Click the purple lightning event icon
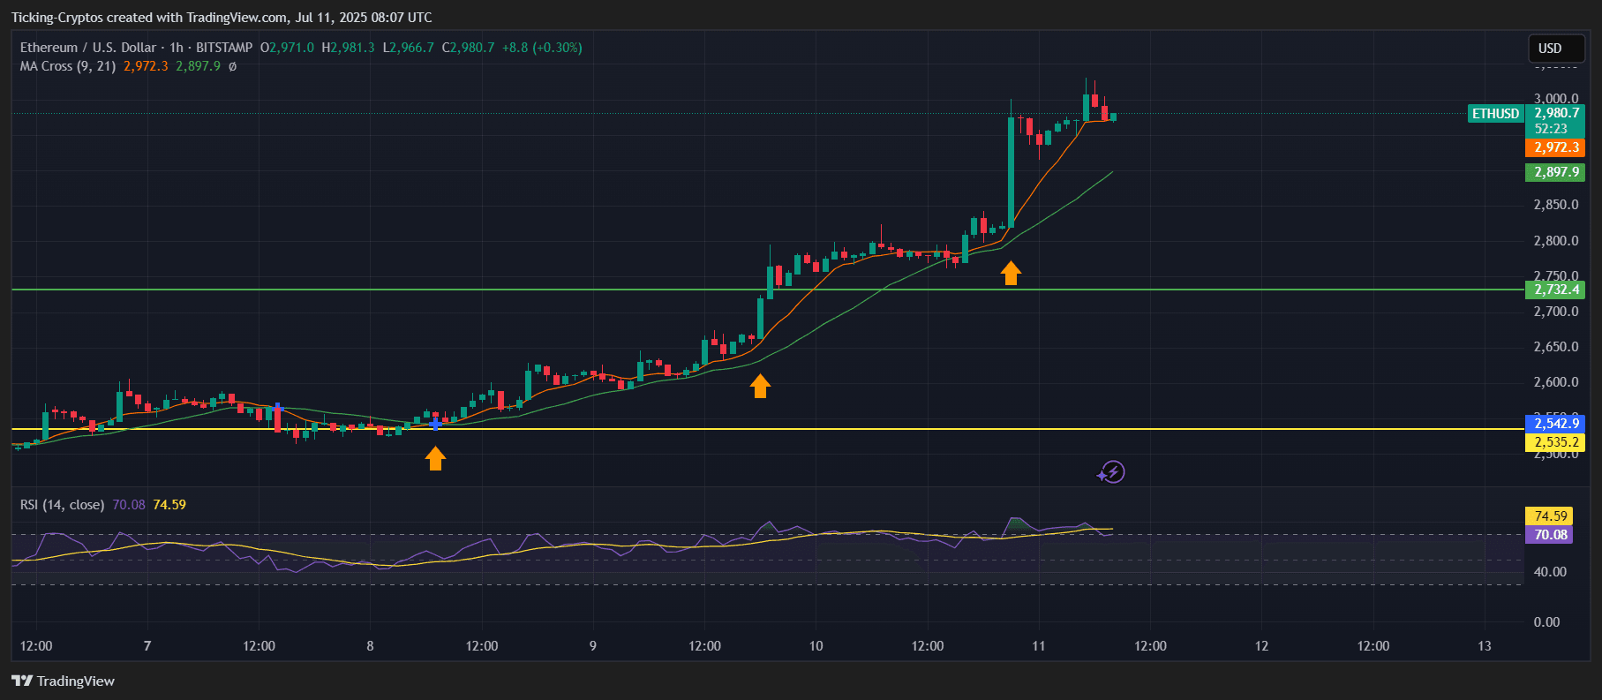This screenshot has width=1602, height=700. pos(1111,472)
